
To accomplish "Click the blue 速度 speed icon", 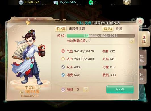I will click(x=63, y=75).
